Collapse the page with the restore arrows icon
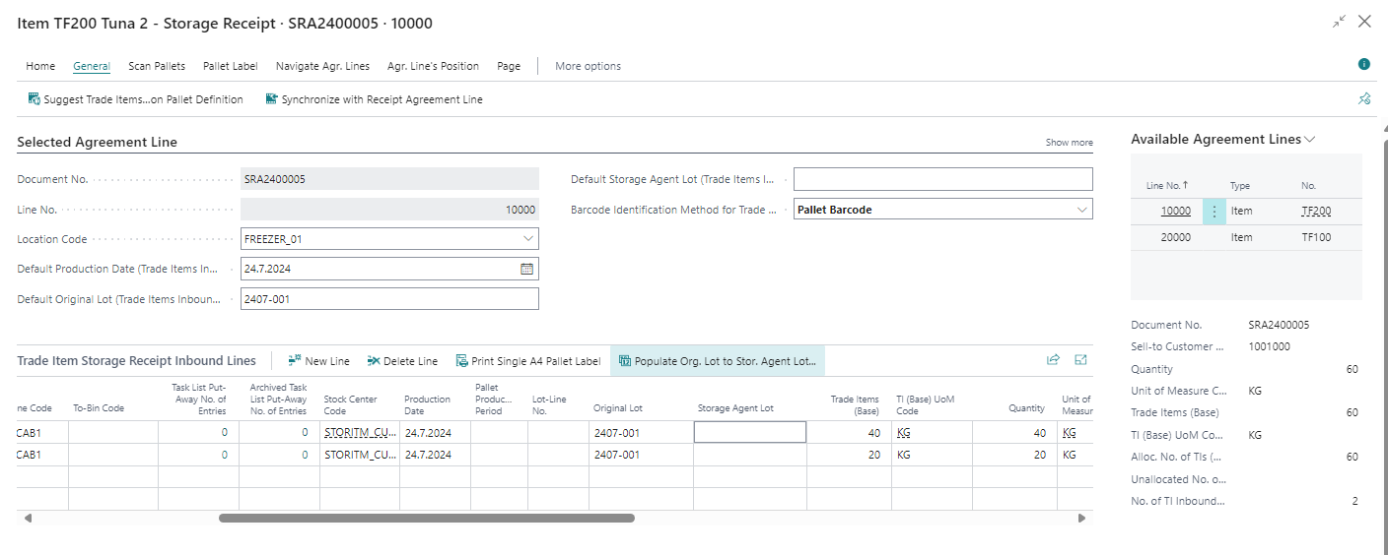 click(1339, 22)
